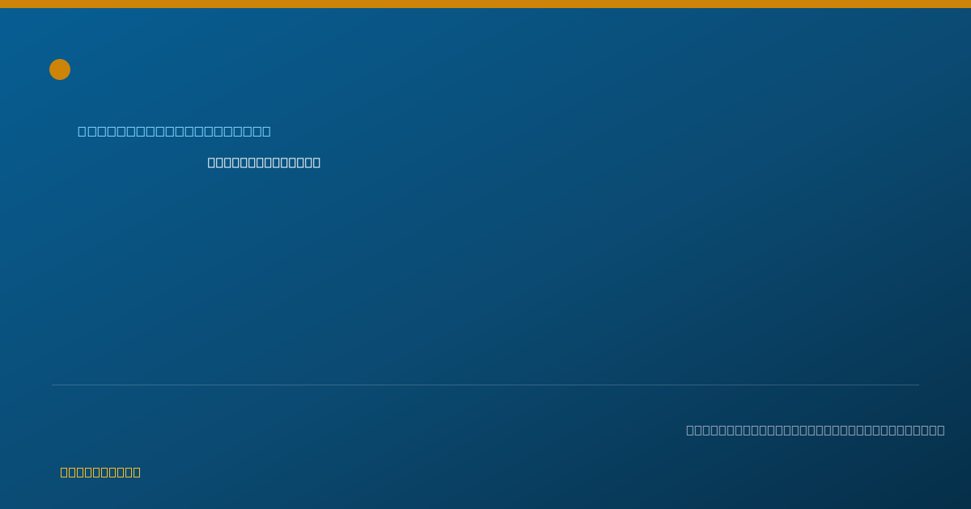Click the yellow link text at bottom left
Screen dimensions: 971x509
[x=100, y=472]
